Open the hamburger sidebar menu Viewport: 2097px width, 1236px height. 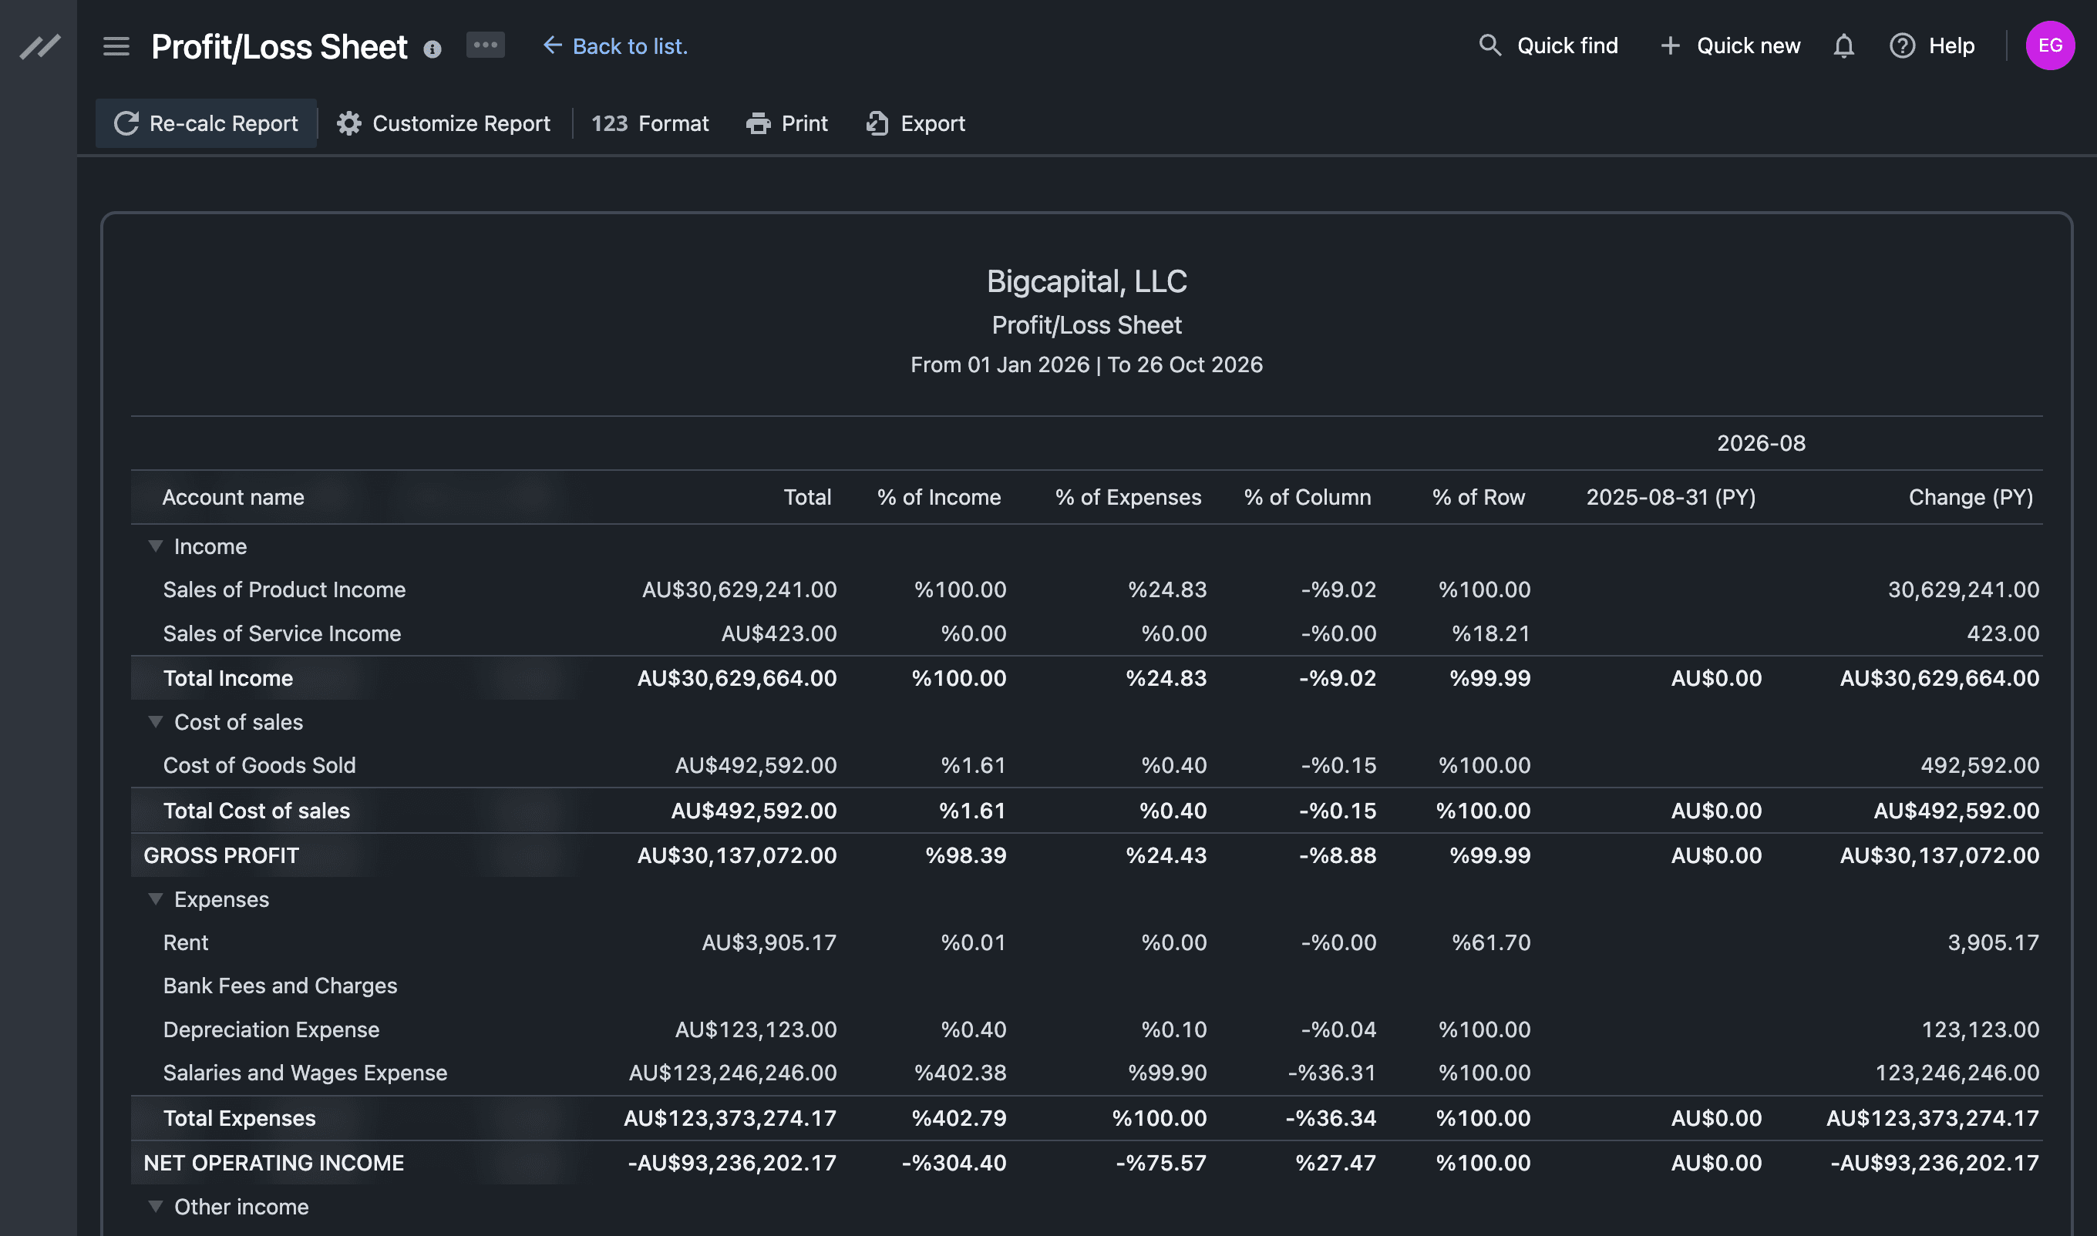point(116,47)
